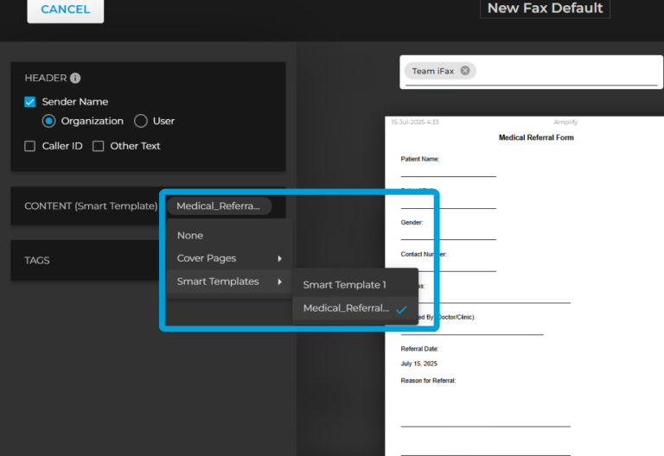Select the User radio button
This screenshot has width=664, height=456.
pyautogui.click(x=141, y=121)
